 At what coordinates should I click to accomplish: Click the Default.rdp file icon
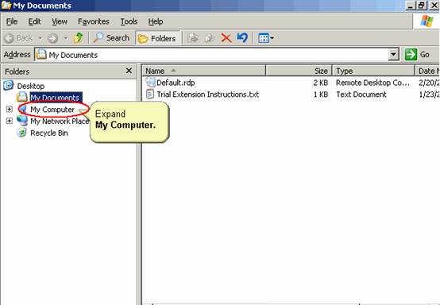point(150,83)
